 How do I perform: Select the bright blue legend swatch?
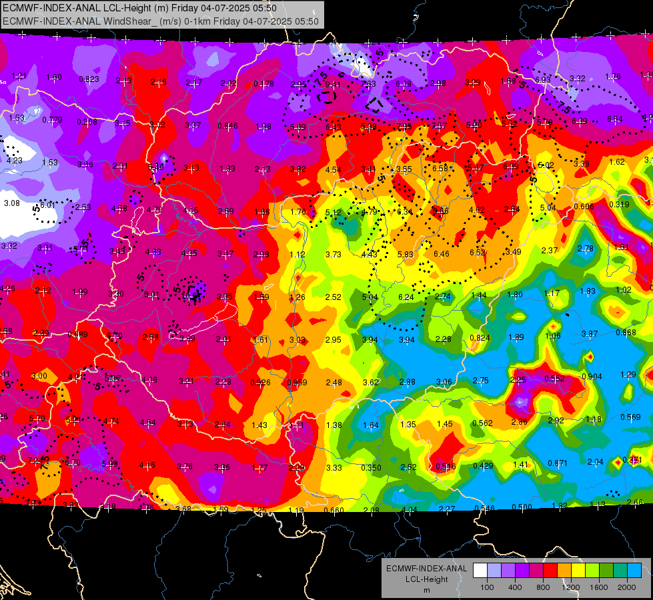[634, 570]
